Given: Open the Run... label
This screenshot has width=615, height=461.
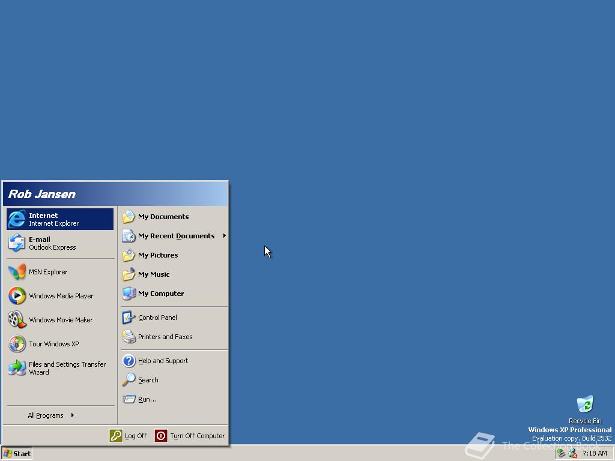Looking at the screenshot, I should 147,399.
